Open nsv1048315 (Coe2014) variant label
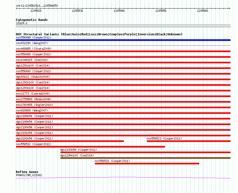Image resolution: width=238 pixels, height=193 pixels. pos(32,60)
